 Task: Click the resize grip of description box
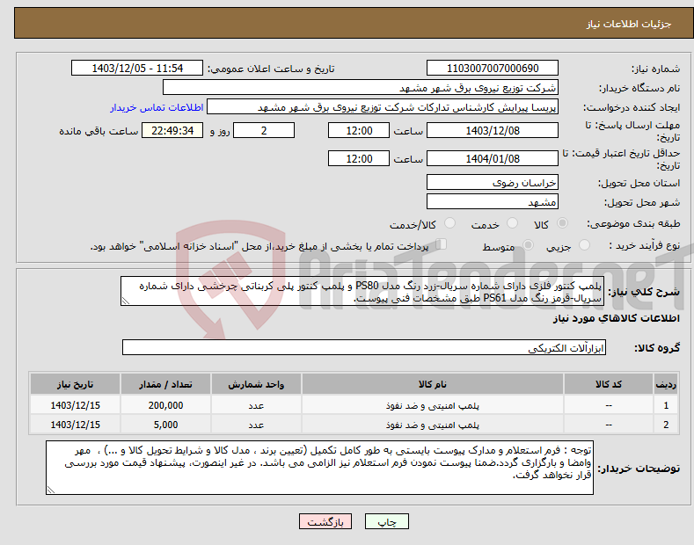tap(126, 301)
